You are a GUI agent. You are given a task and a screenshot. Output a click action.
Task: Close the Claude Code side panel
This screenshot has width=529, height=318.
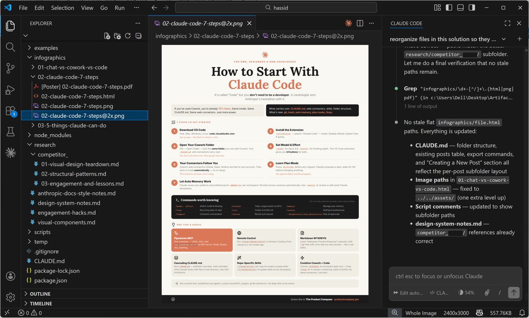tap(519, 23)
